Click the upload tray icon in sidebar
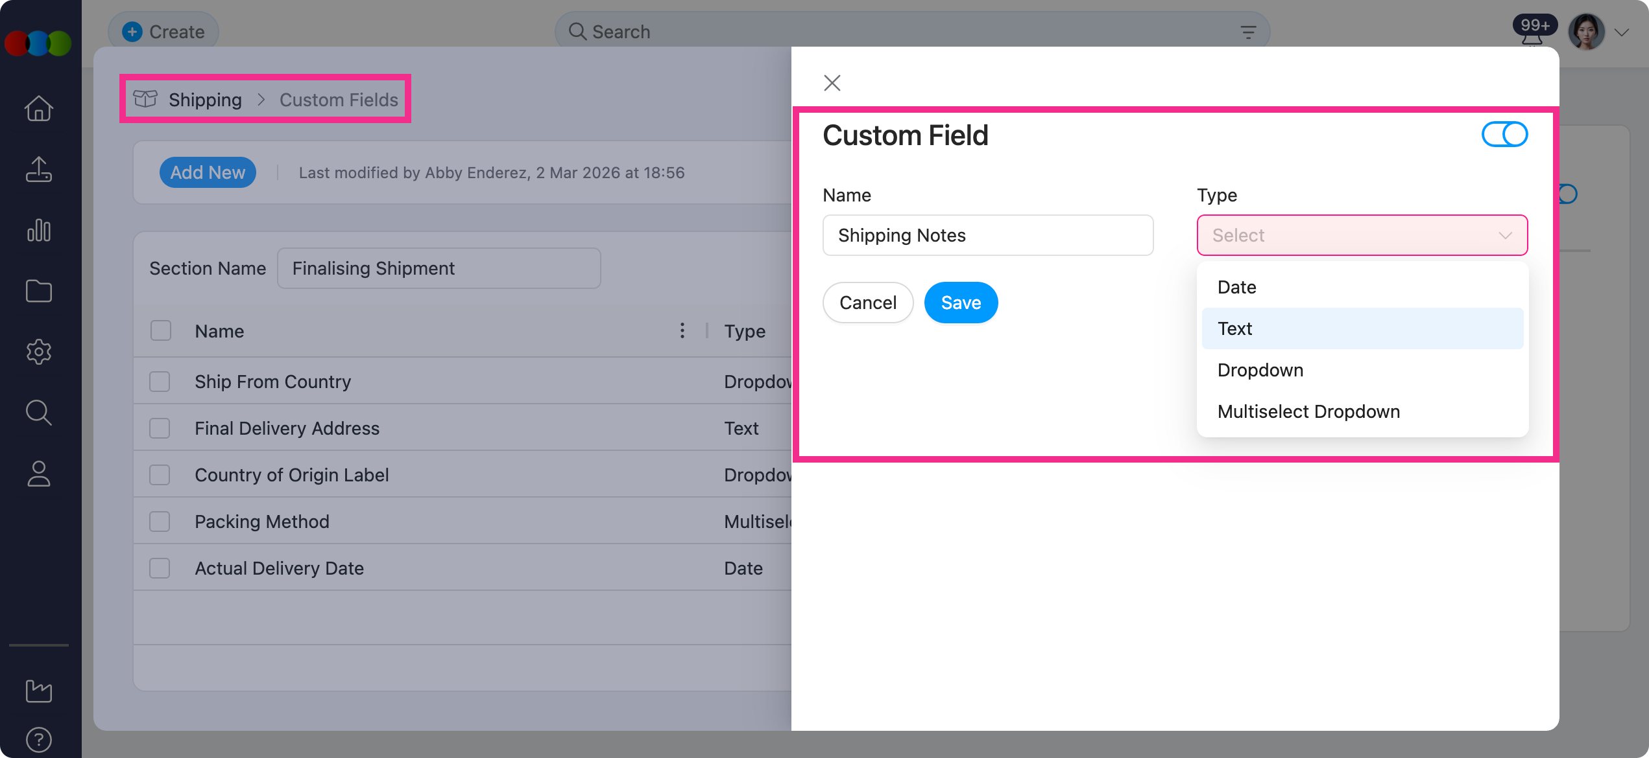This screenshot has width=1649, height=758. tap(39, 169)
